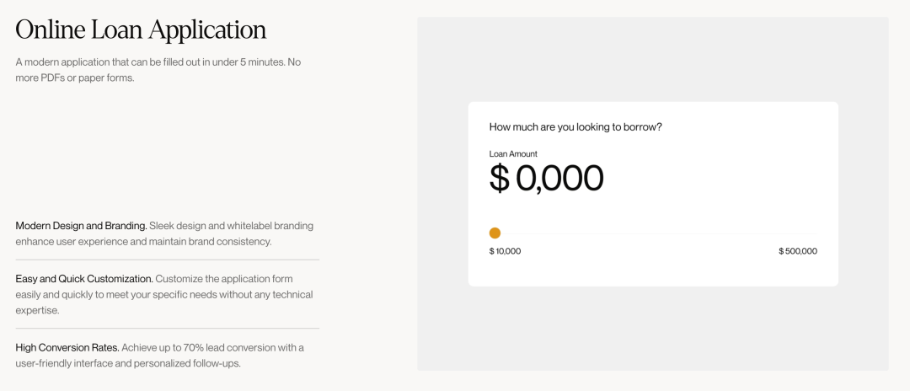Select the Loan Amount field label
The height and width of the screenshot is (391, 910).
point(513,153)
